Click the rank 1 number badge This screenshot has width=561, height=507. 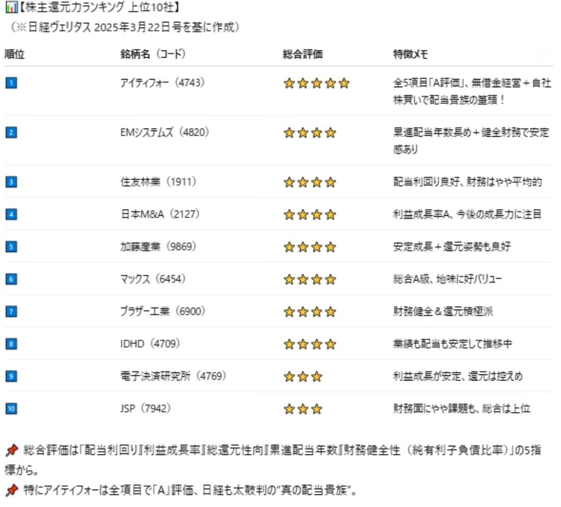click(11, 83)
